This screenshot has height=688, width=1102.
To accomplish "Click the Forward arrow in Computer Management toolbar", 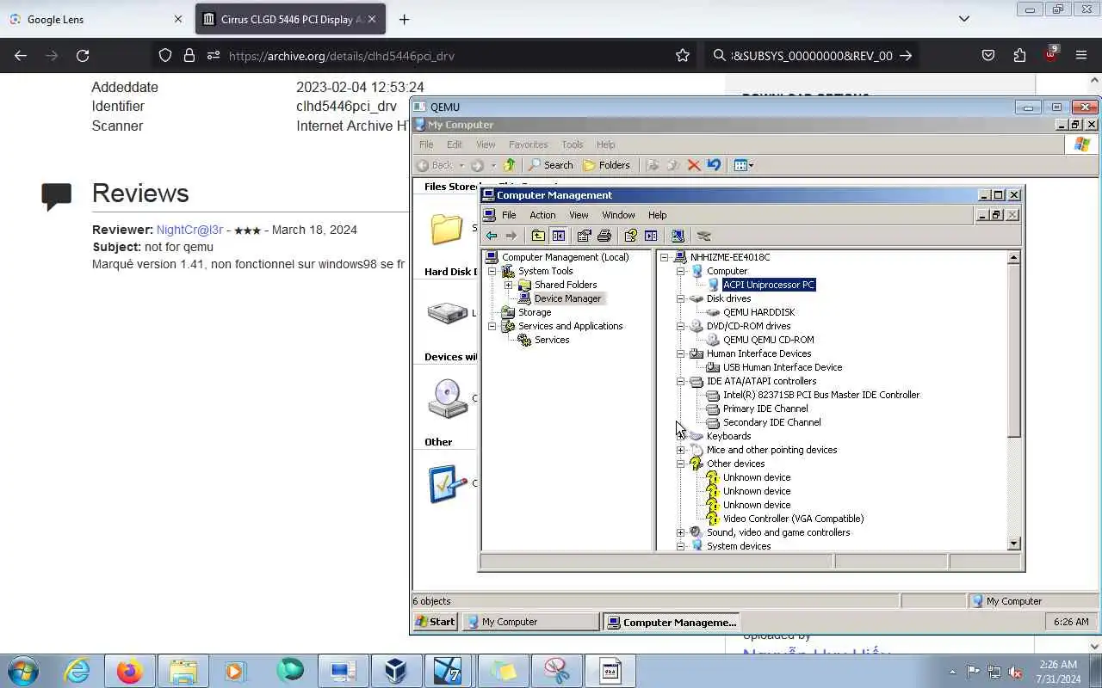I will point(511,236).
